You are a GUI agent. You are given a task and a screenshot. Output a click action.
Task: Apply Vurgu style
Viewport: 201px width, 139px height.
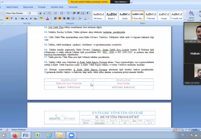pos(164,16)
